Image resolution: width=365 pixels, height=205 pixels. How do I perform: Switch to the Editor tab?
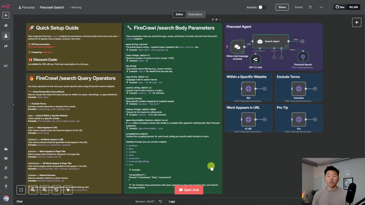(179, 14)
